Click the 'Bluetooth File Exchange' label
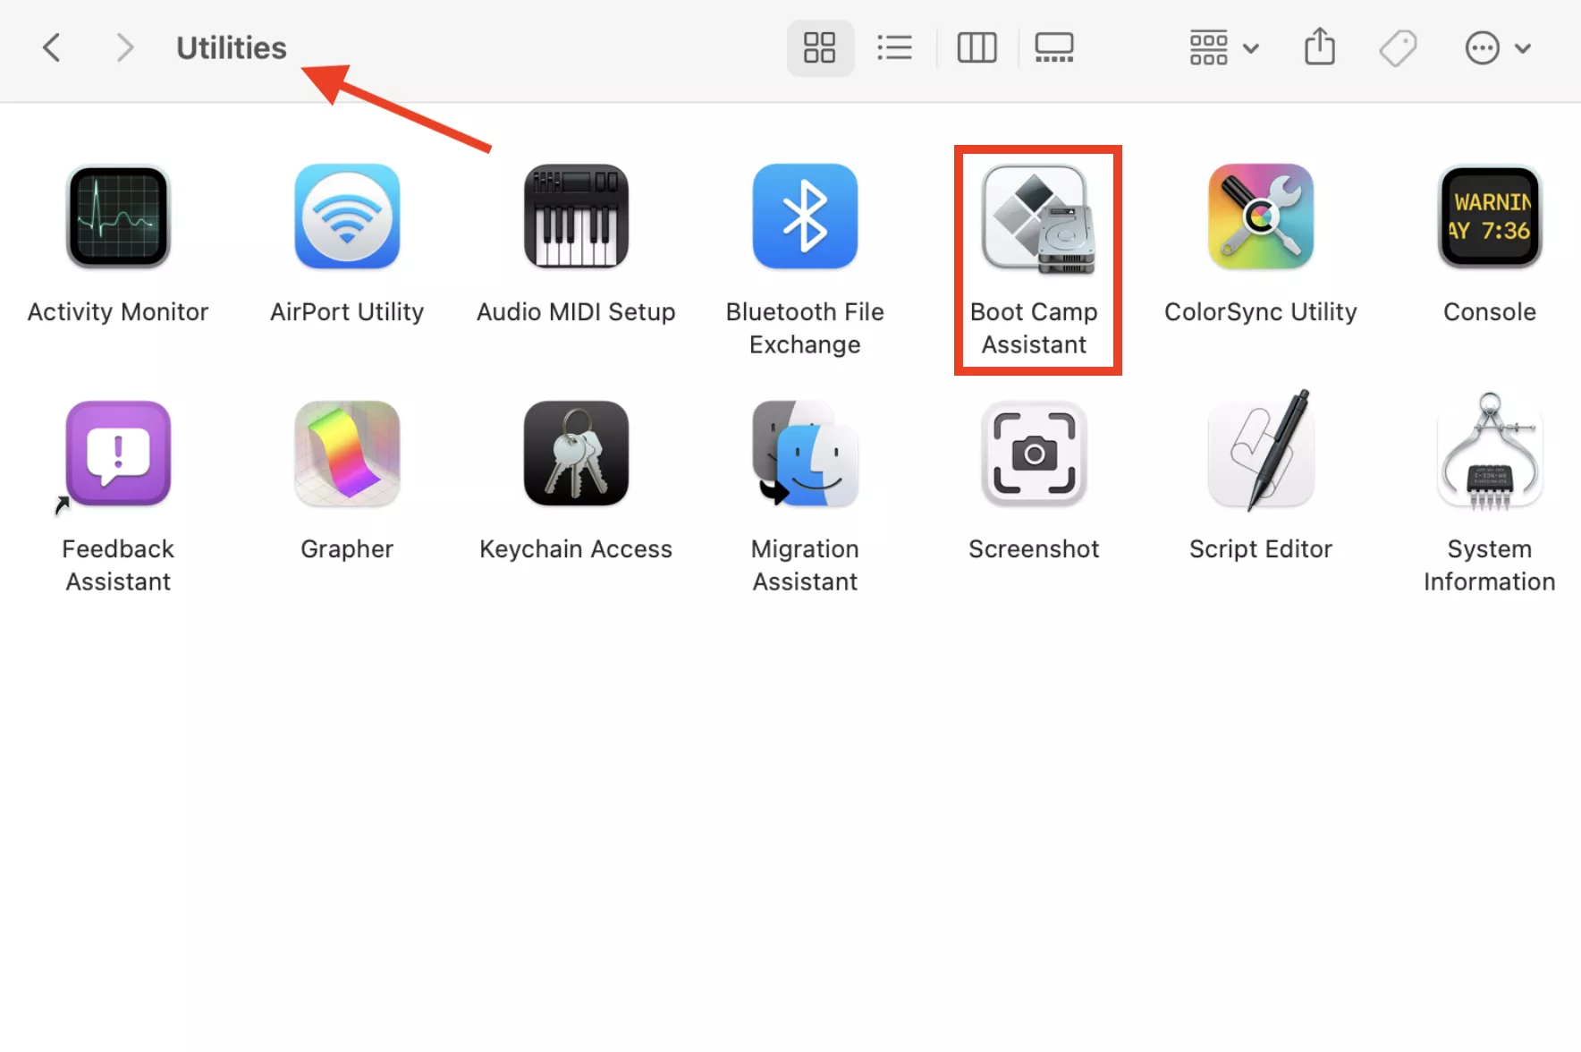The image size is (1581, 1052). click(805, 328)
